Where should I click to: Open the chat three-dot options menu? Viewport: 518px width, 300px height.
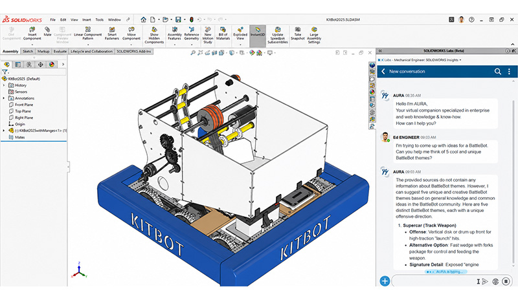pyautogui.click(x=509, y=71)
